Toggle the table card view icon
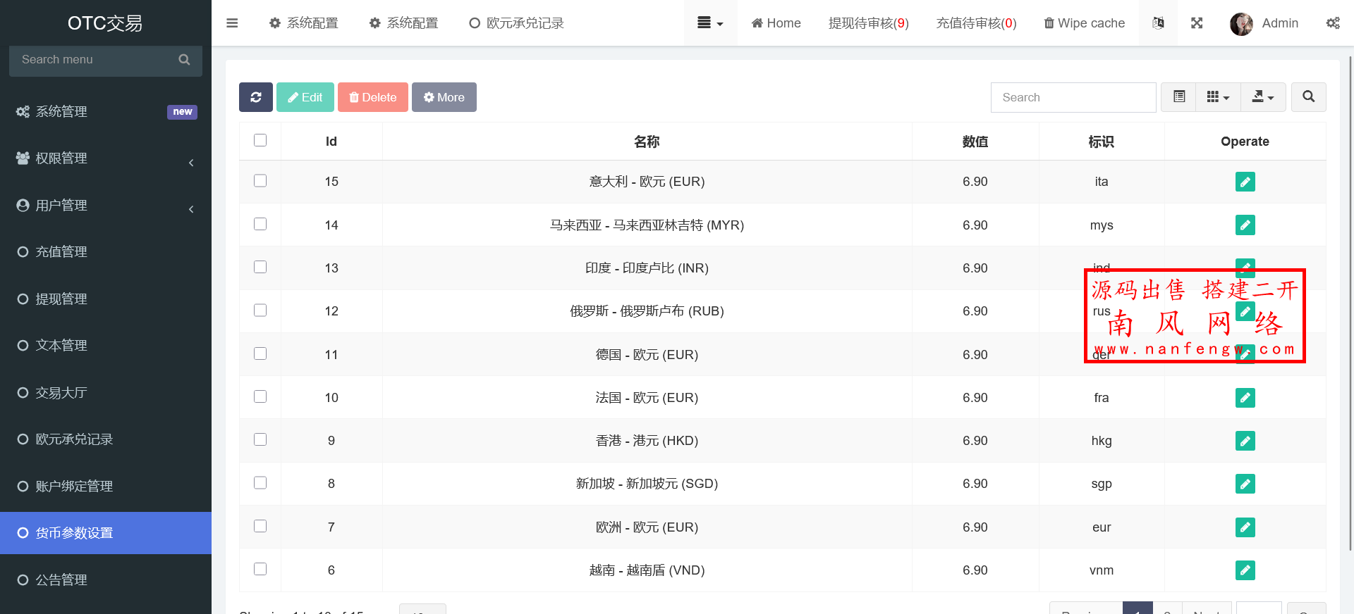1354x614 pixels. tap(1179, 97)
